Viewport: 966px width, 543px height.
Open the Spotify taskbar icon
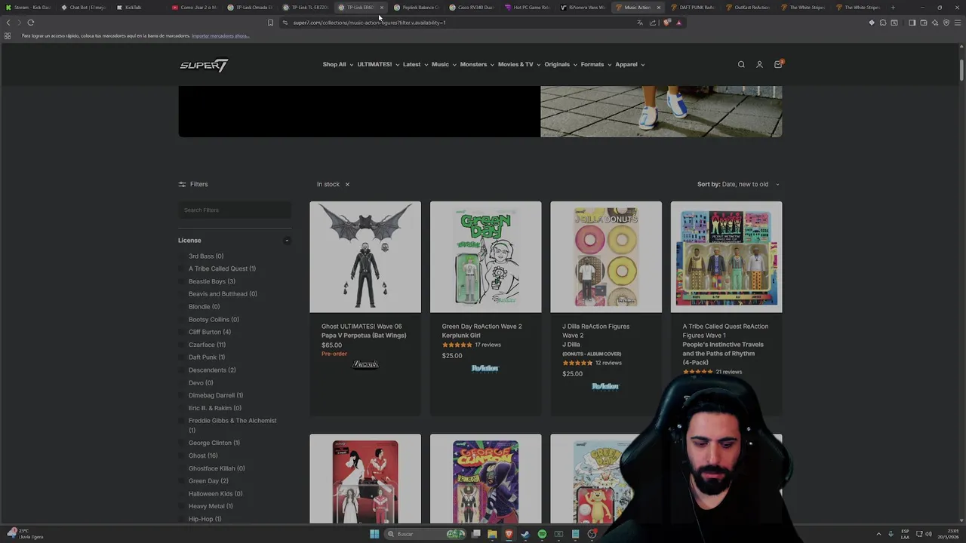click(x=542, y=534)
